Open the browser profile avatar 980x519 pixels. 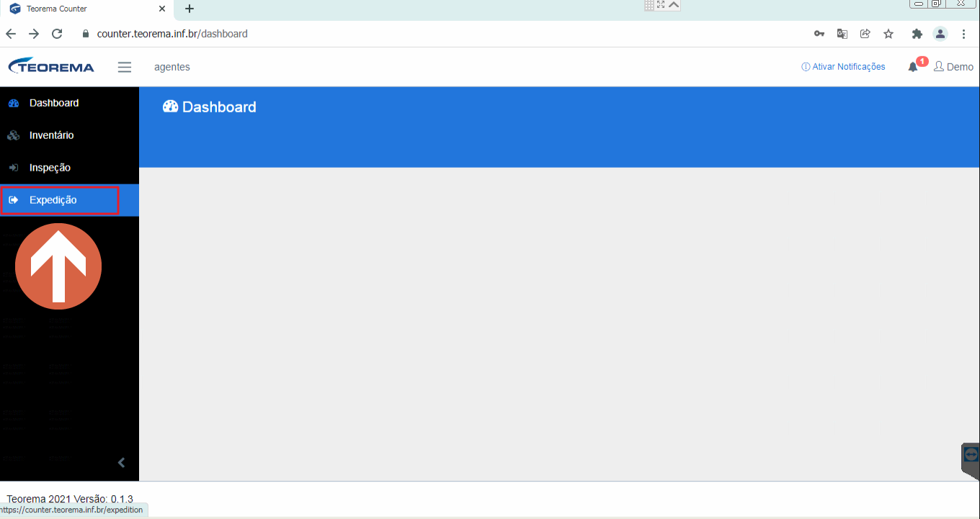(x=940, y=34)
